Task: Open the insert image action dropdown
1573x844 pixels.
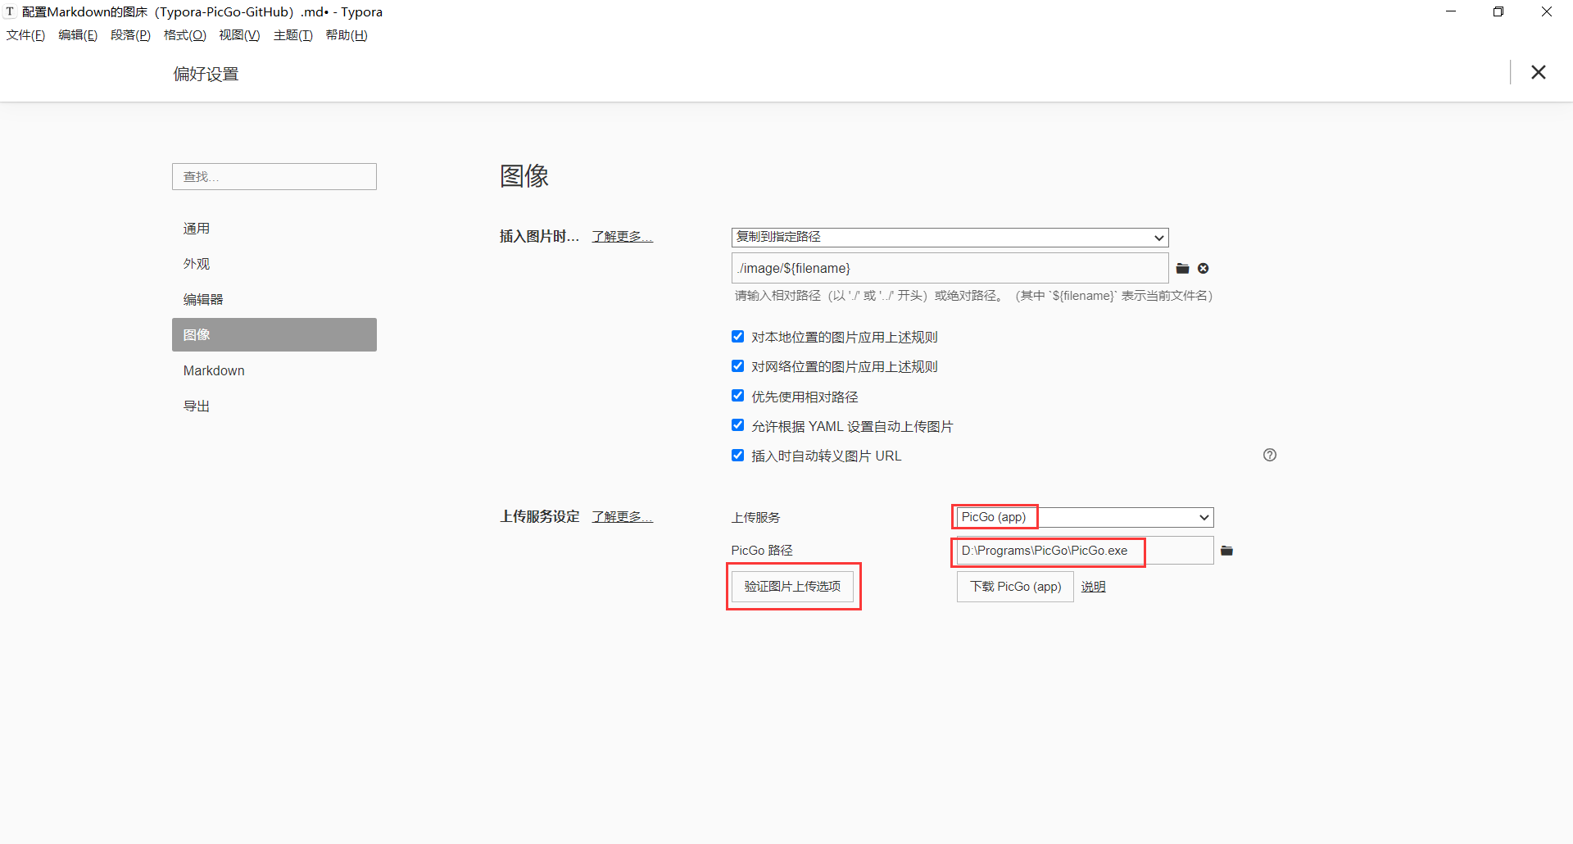Action: point(950,237)
